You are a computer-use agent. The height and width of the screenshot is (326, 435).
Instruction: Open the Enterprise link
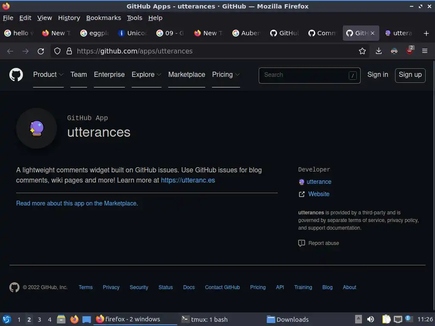109,75
